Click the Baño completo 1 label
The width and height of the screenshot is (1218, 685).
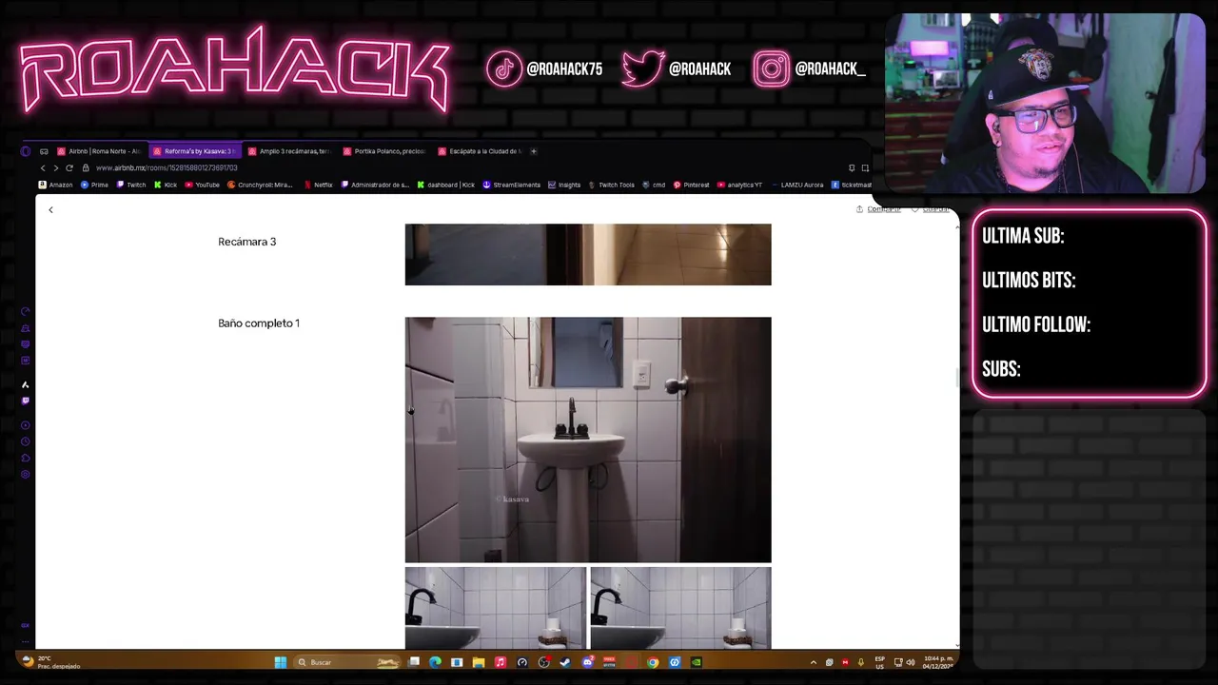259,323
